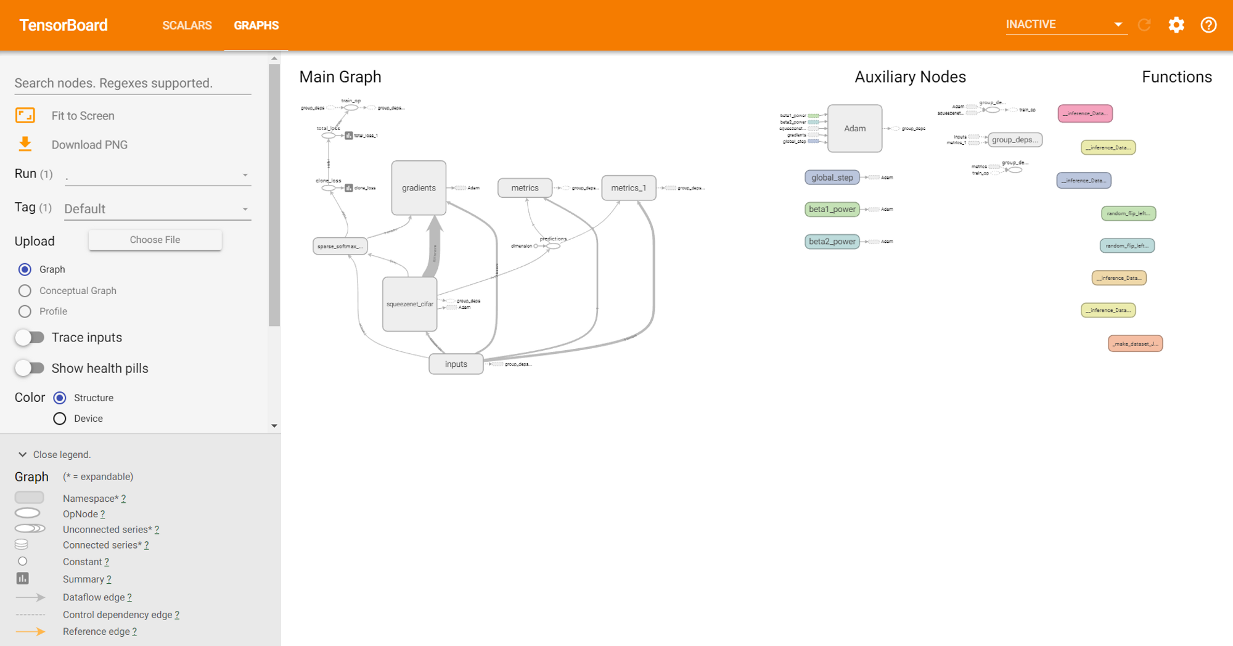Click the Download PNG icon
The height and width of the screenshot is (646, 1233).
click(x=25, y=144)
